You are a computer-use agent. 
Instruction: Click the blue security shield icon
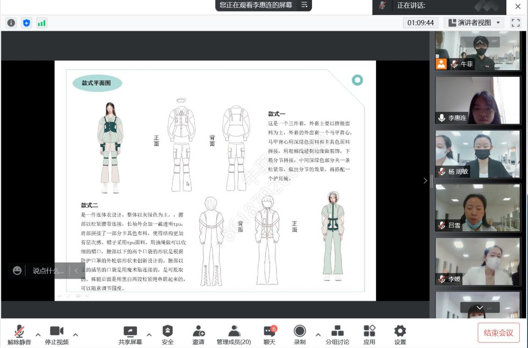(27, 23)
